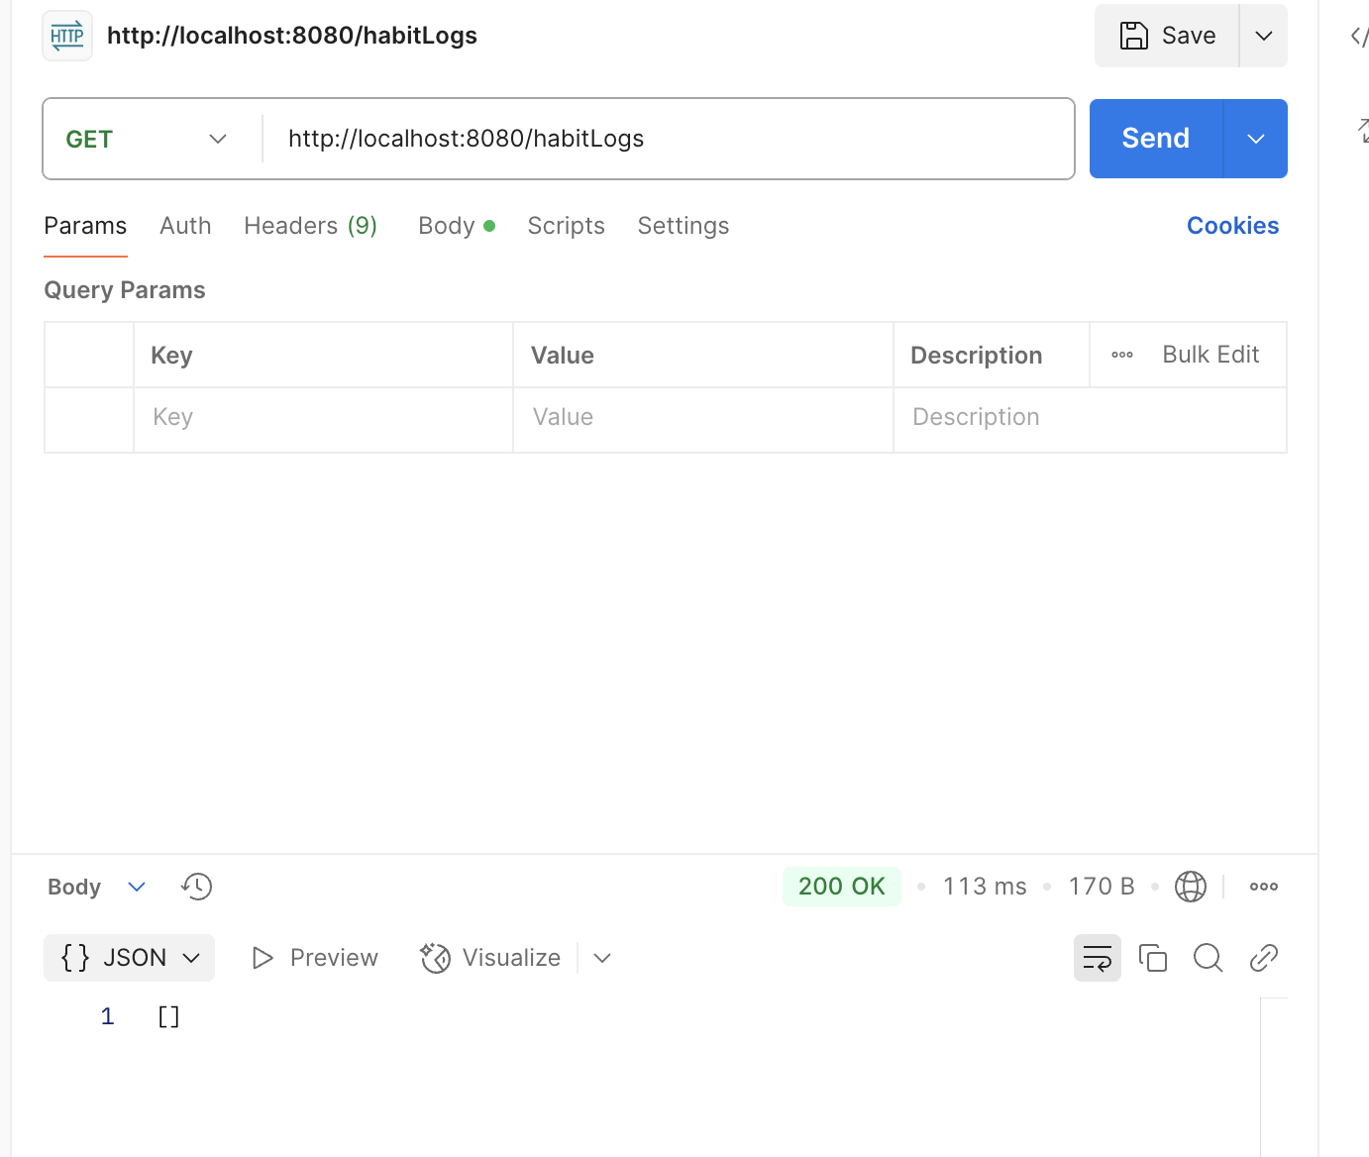Click the 200 OK status badge
The height and width of the screenshot is (1157, 1369).
coord(842,887)
